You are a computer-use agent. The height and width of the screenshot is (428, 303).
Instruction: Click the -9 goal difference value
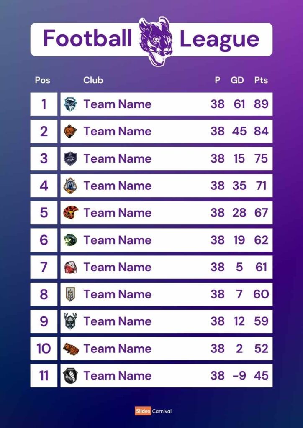point(239,376)
